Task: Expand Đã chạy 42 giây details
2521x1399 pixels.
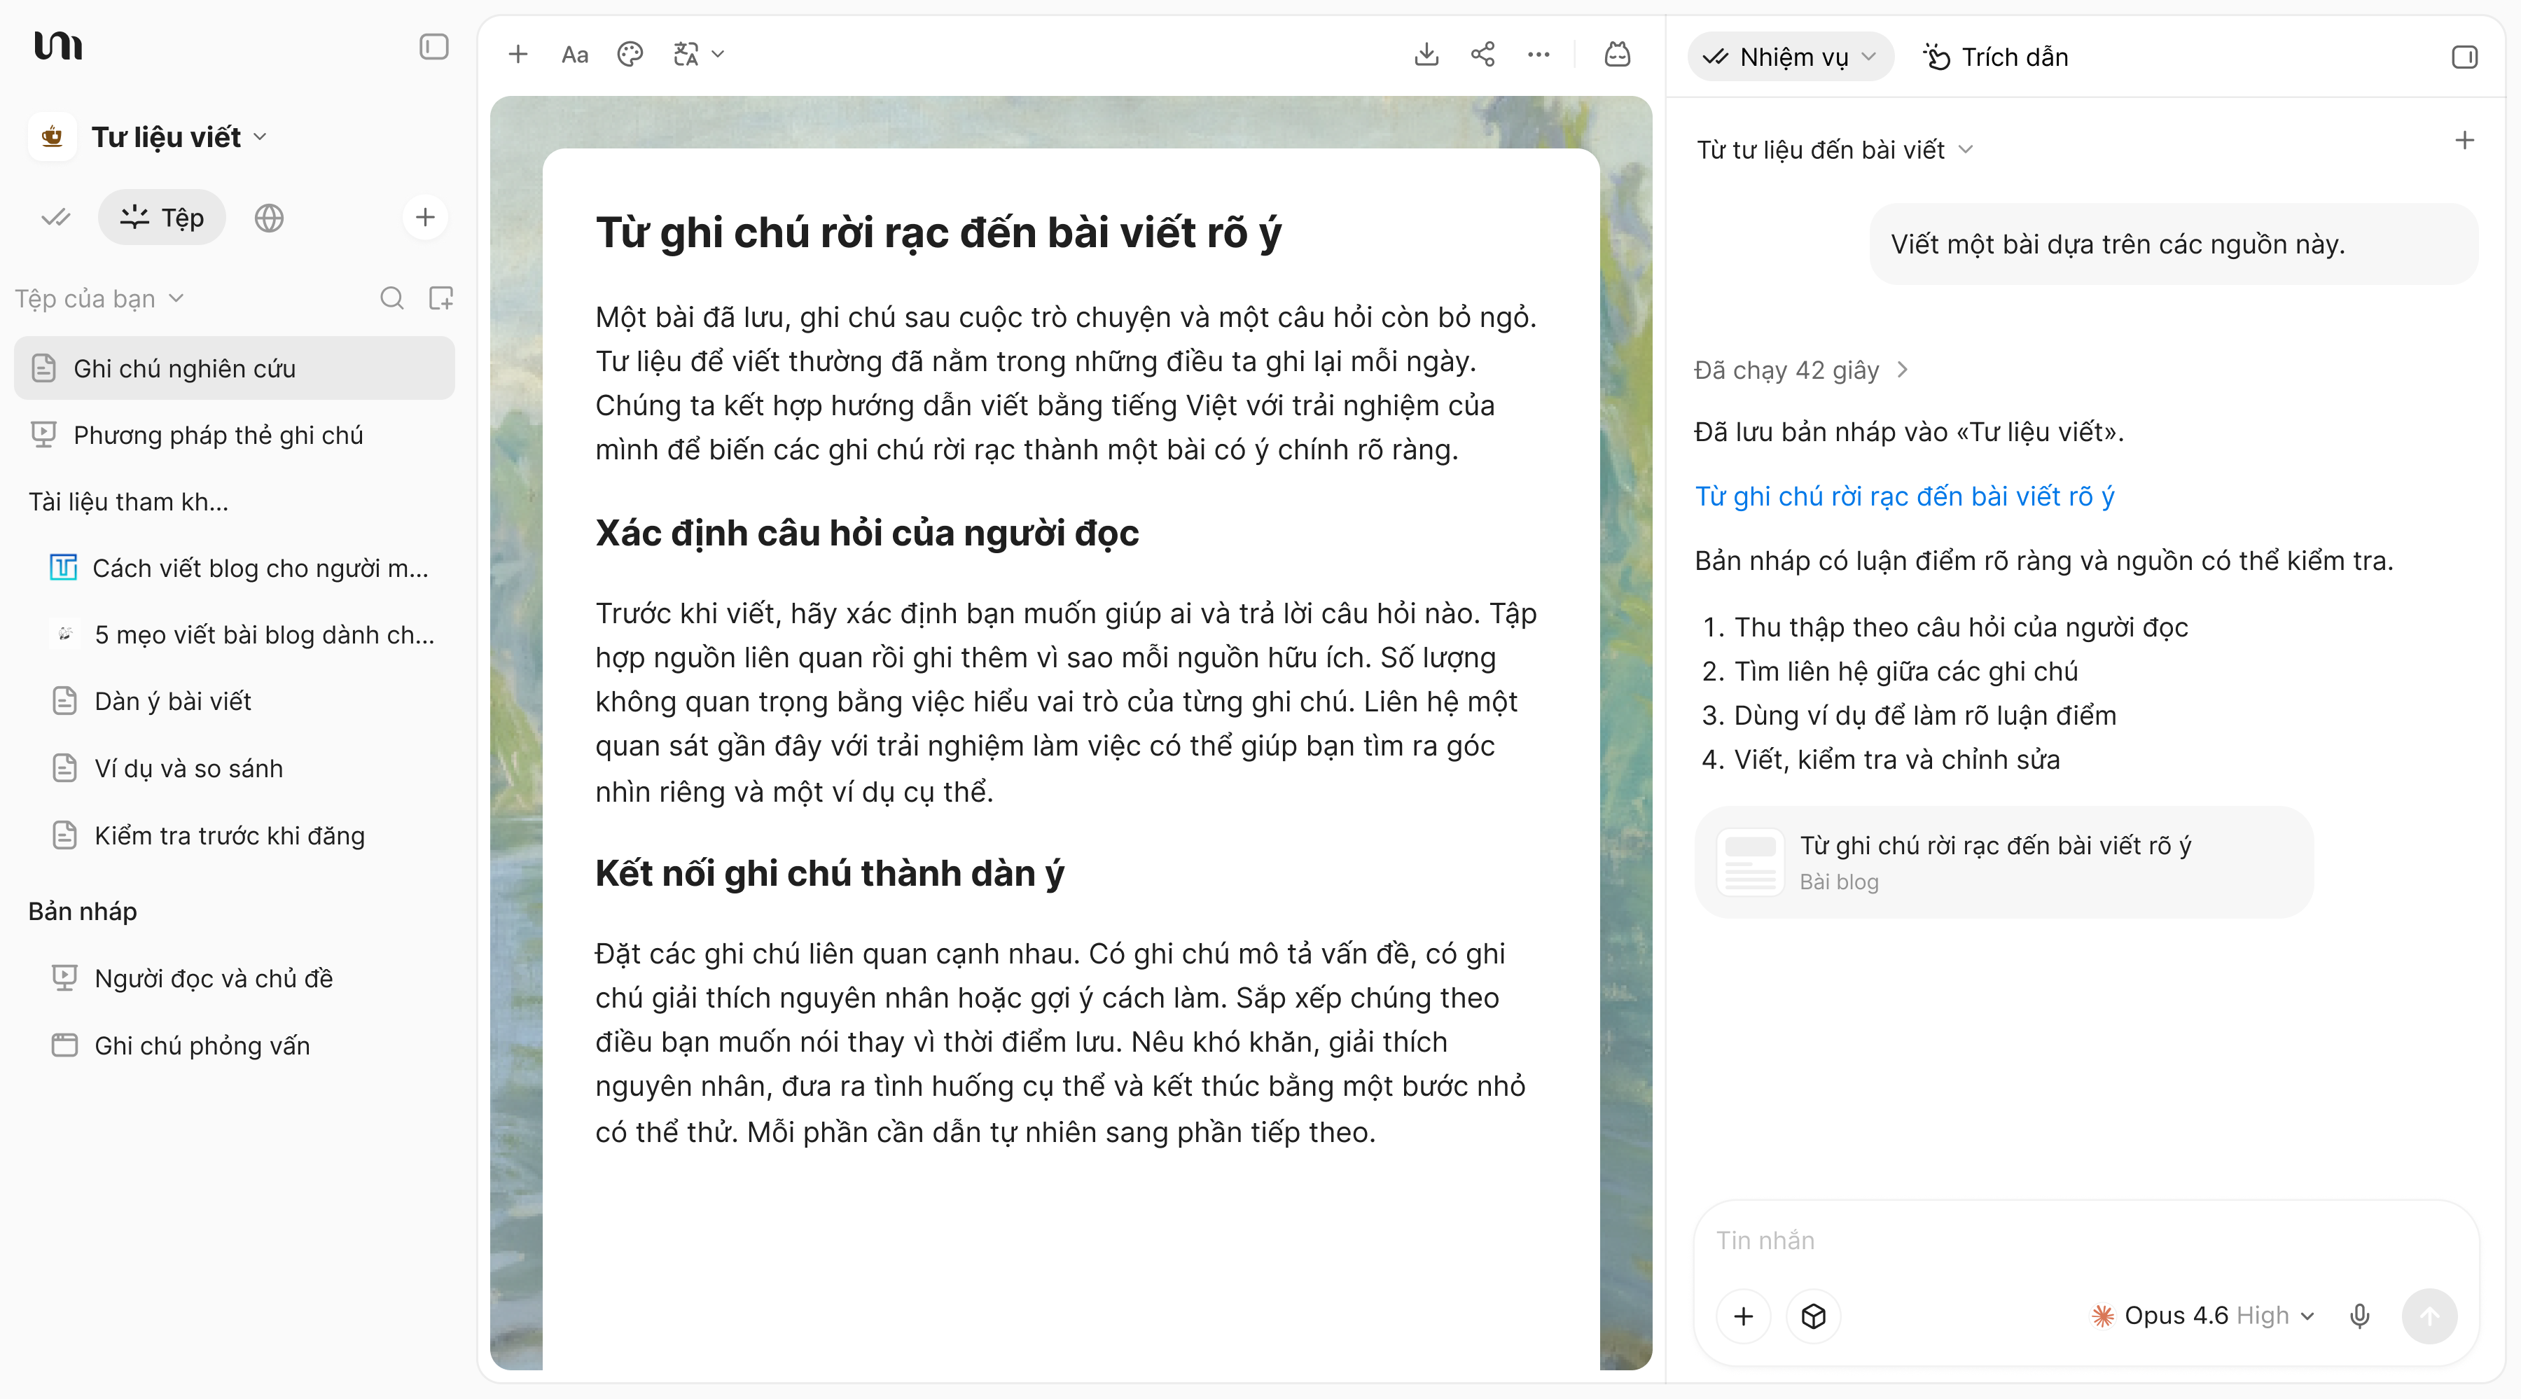Action: 1800,370
